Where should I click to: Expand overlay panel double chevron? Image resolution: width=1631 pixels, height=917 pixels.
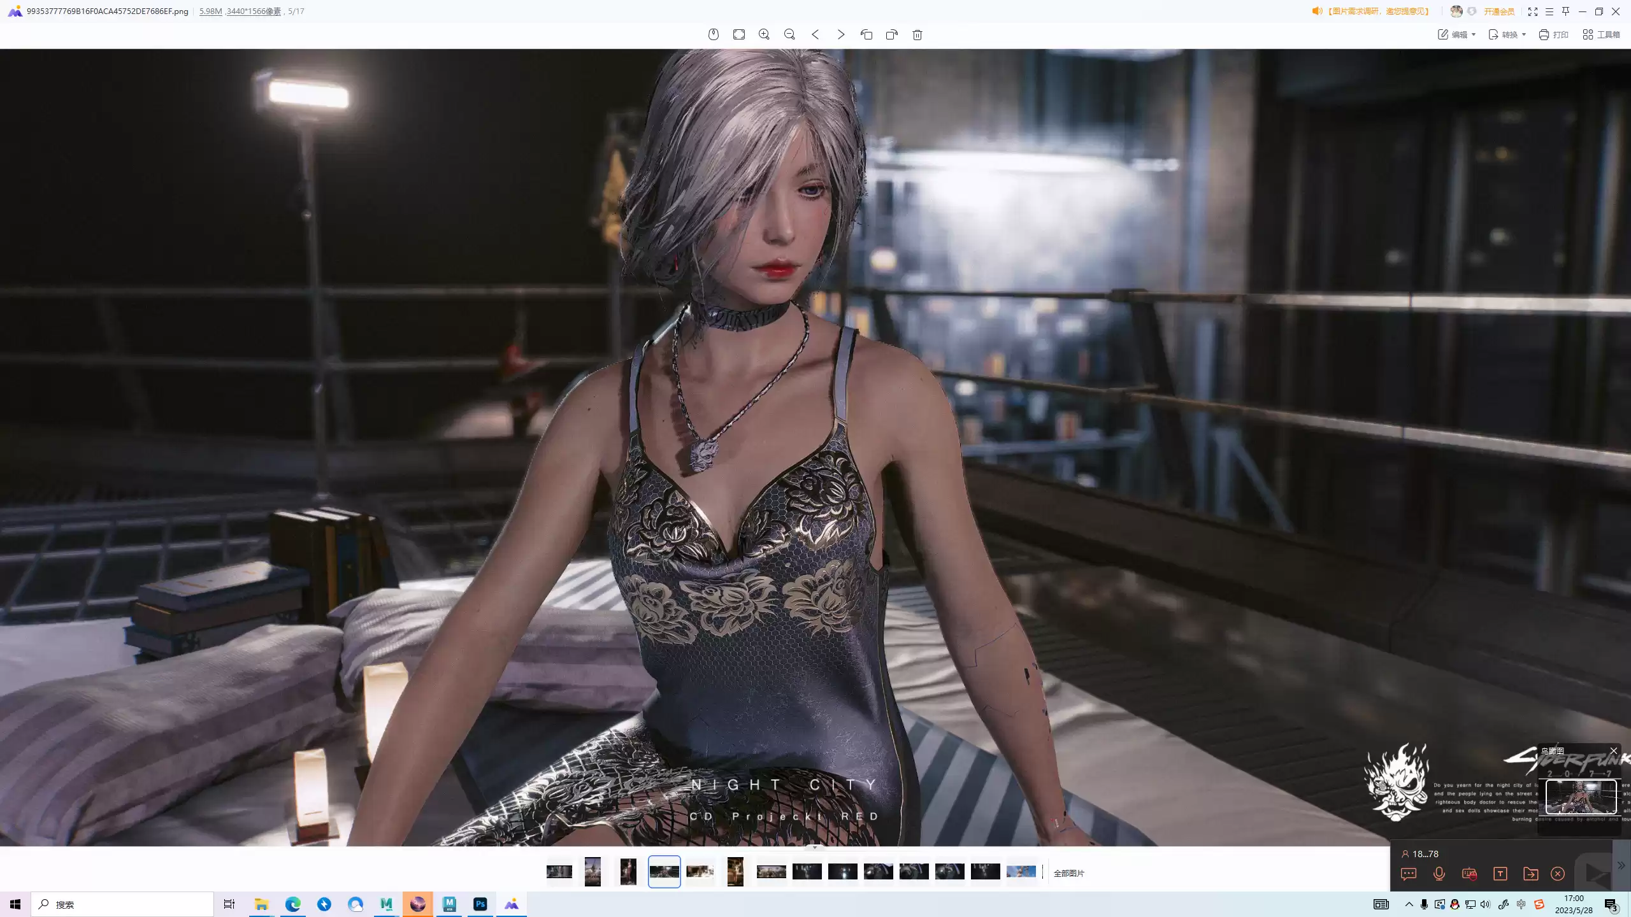1621,865
